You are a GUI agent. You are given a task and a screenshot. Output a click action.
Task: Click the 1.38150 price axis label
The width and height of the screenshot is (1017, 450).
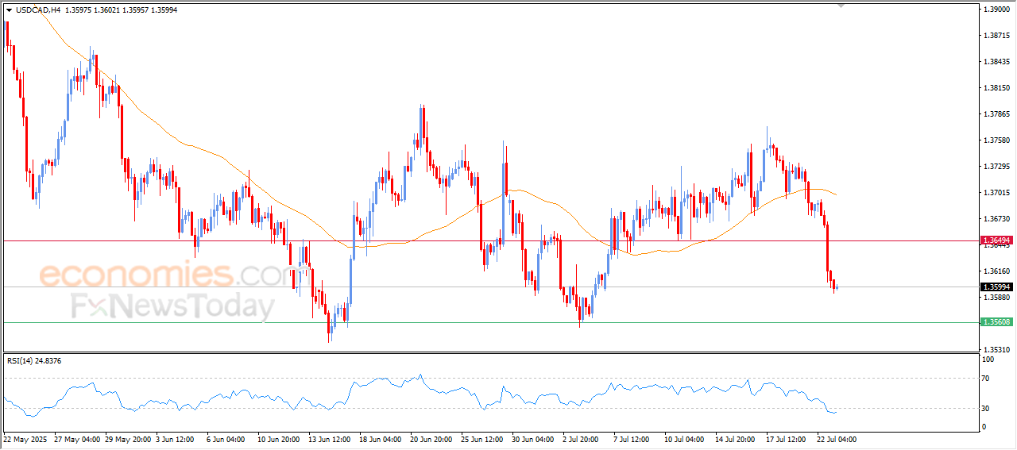point(997,88)
